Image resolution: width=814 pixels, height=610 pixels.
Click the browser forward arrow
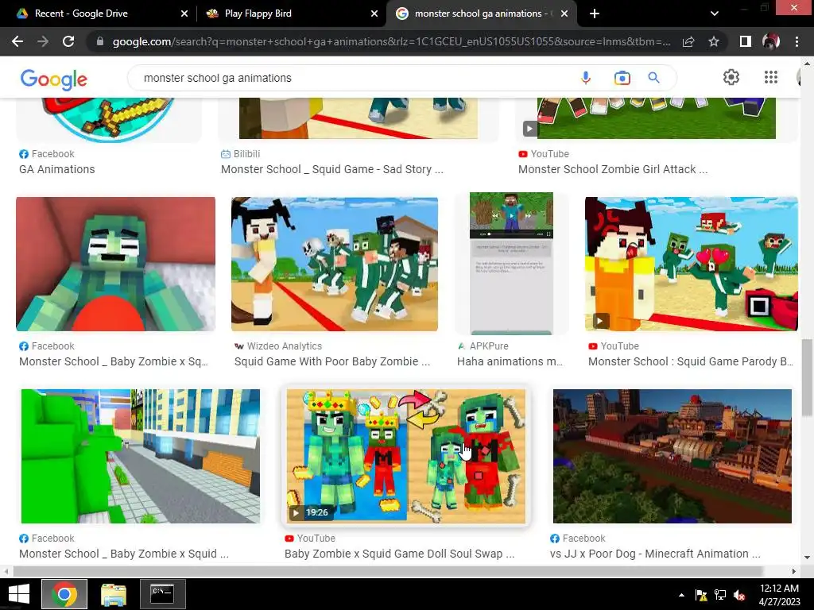point(43,41)
